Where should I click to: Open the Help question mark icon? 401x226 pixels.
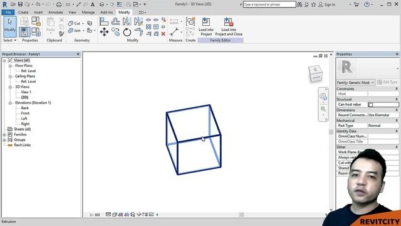pyautogui.click(x=367, y=4)
